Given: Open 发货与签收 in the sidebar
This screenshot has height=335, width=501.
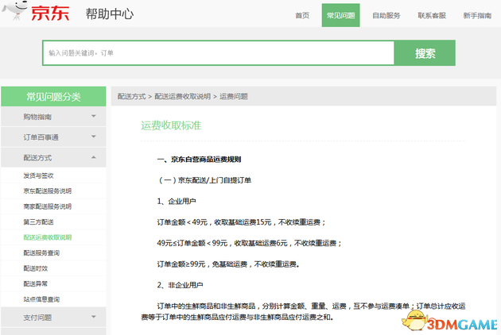Looking at the screenshot, I should tap(38, 175).
